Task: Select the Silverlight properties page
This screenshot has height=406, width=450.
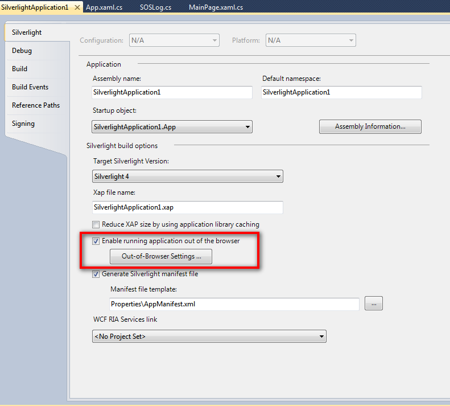Action: pos(38,32)
